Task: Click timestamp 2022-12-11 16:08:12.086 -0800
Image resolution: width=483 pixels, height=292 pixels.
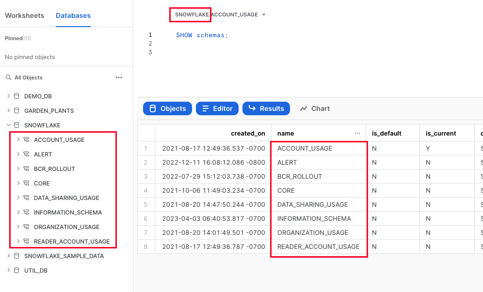Action: (213, 162)
